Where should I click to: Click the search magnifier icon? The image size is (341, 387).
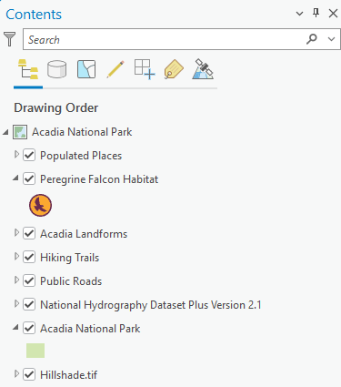(x=311, y=39)
